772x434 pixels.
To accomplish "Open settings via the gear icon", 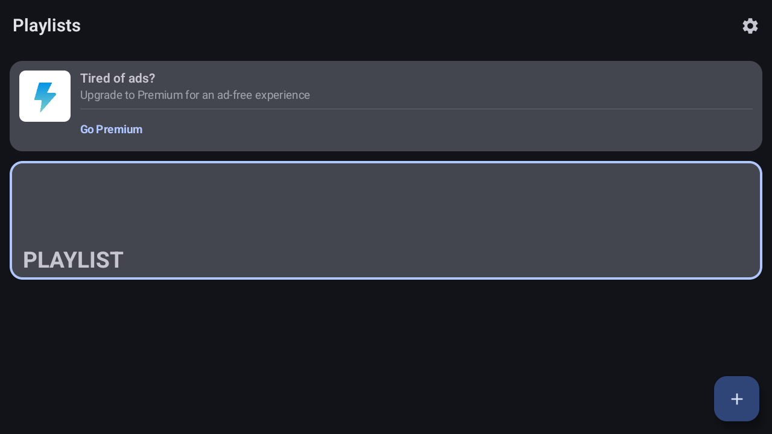I will pyautogui.click(x=750, y=26).
